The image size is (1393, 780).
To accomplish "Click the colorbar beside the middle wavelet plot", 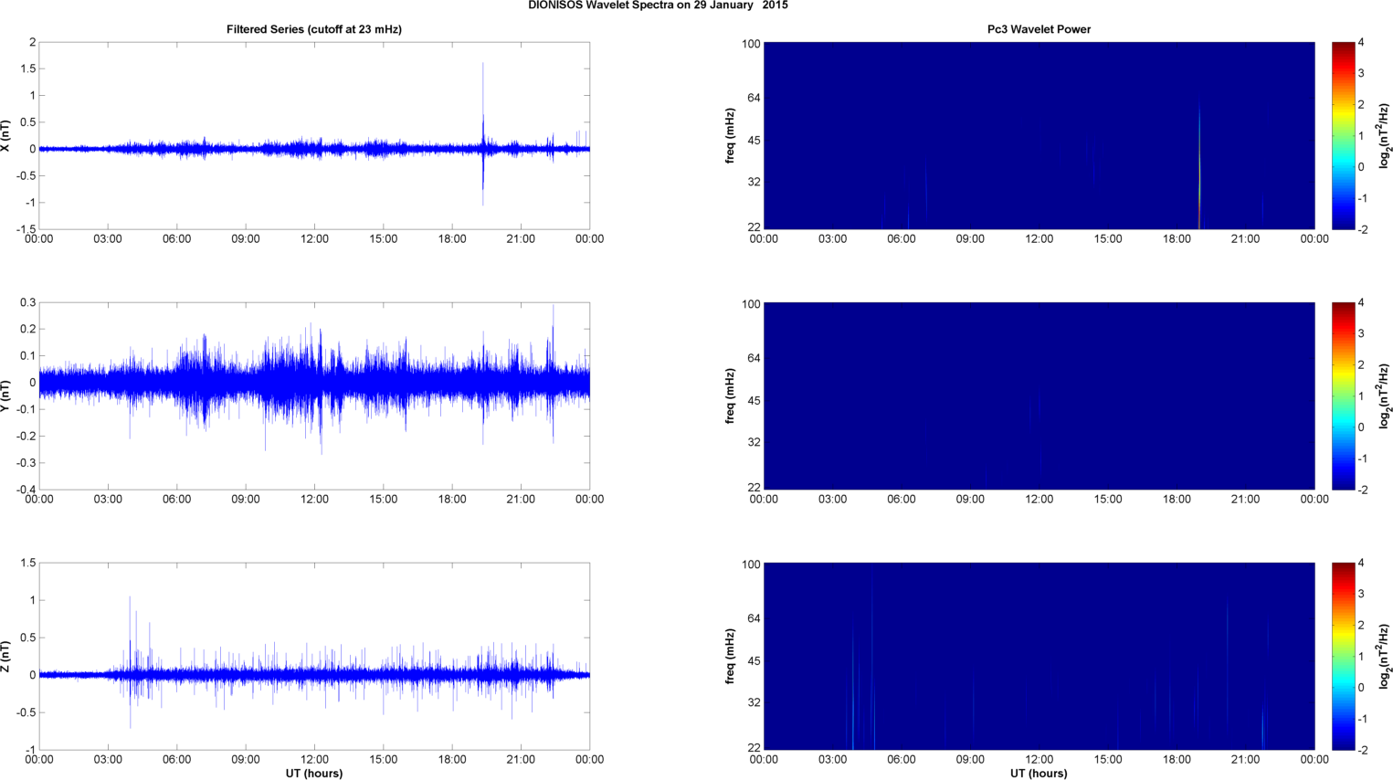I will (x=1343, y=395).
